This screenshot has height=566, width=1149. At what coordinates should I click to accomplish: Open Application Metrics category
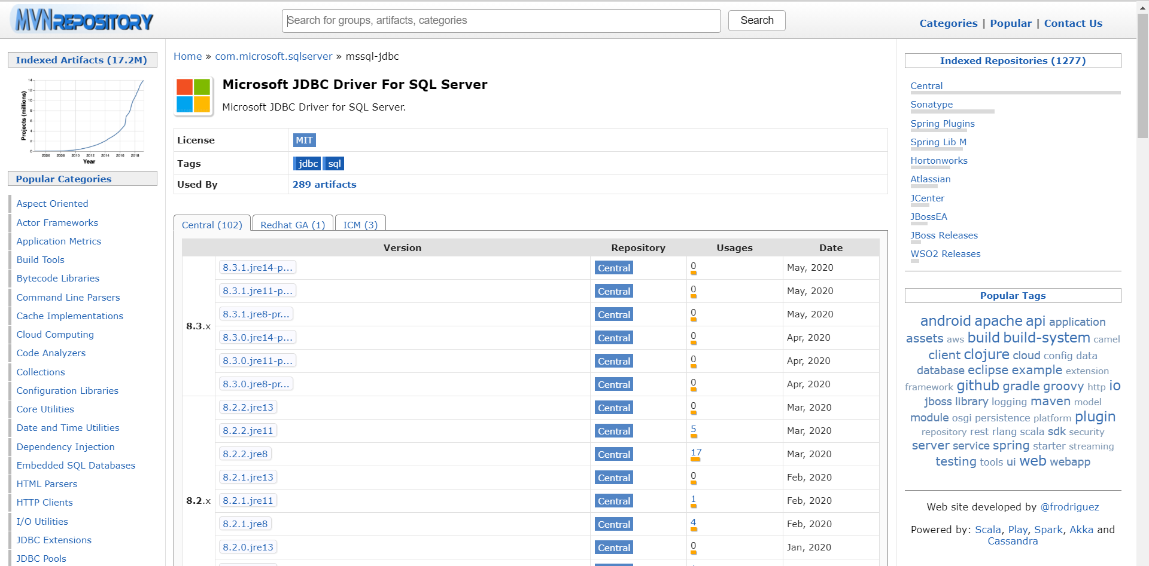[59, 241]
